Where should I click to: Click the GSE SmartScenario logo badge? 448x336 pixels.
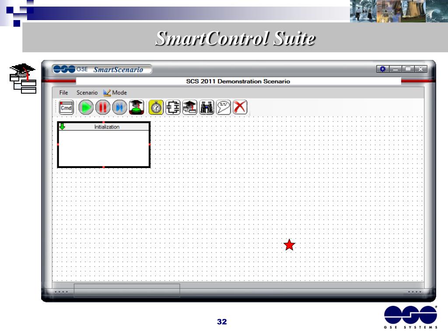(102, 69)
